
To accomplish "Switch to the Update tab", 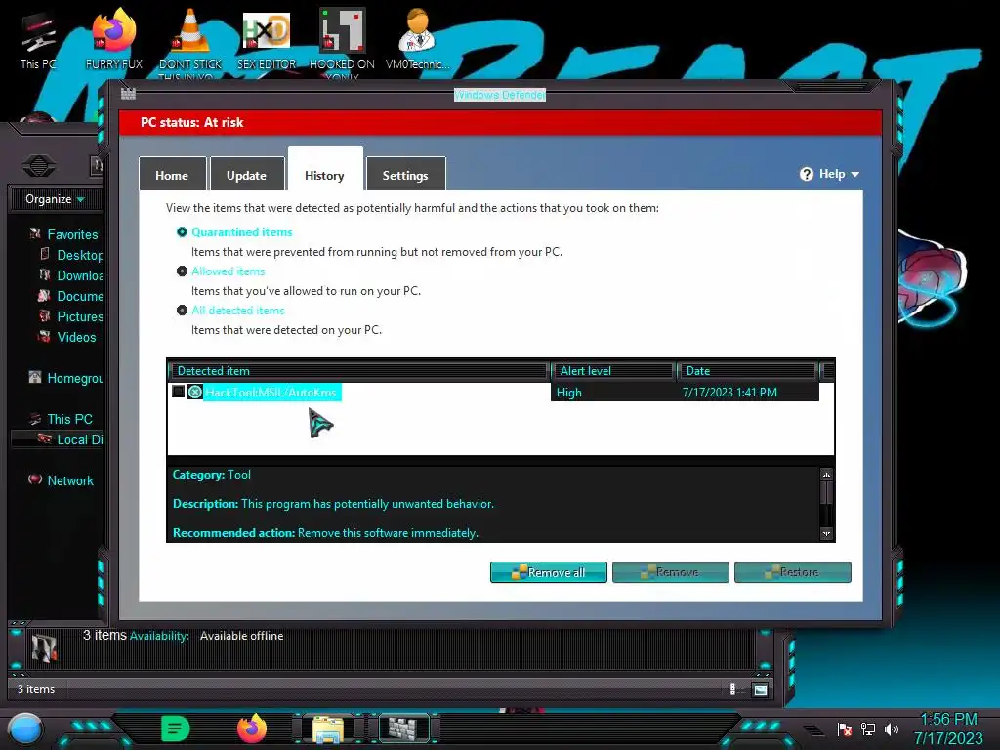I will click(x=247, y=174).
